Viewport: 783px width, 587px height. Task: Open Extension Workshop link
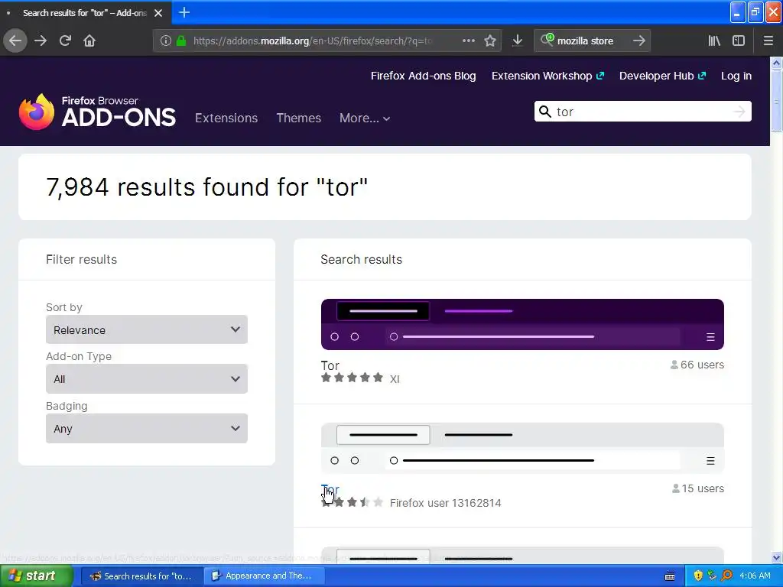[x=547, y=76]
